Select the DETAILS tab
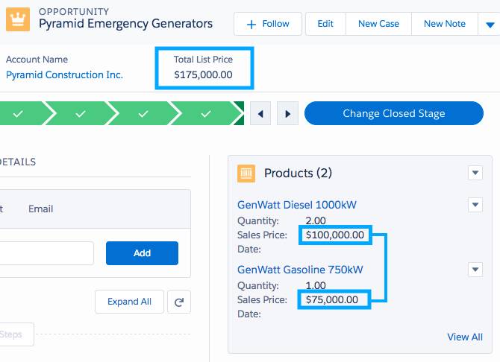 [18, 162]
